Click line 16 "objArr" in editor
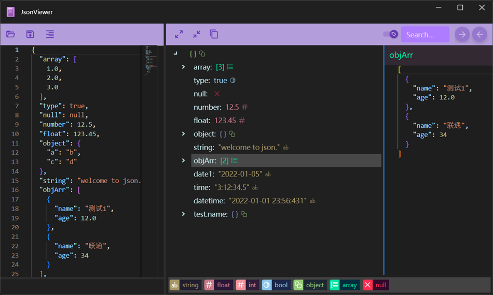 (60, 190)
